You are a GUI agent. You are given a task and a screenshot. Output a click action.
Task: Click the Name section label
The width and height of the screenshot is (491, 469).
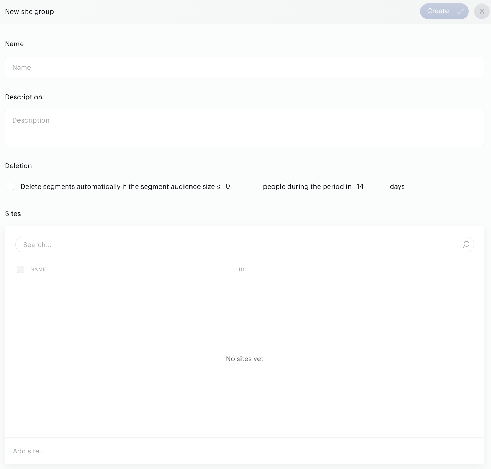14,44
